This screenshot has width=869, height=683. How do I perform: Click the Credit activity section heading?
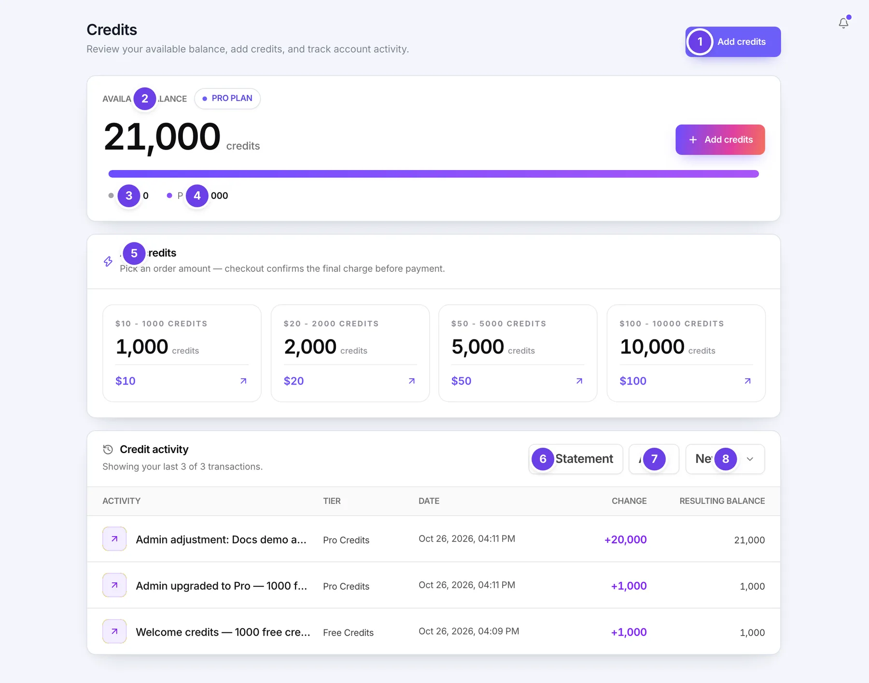[x=154, y=450]
